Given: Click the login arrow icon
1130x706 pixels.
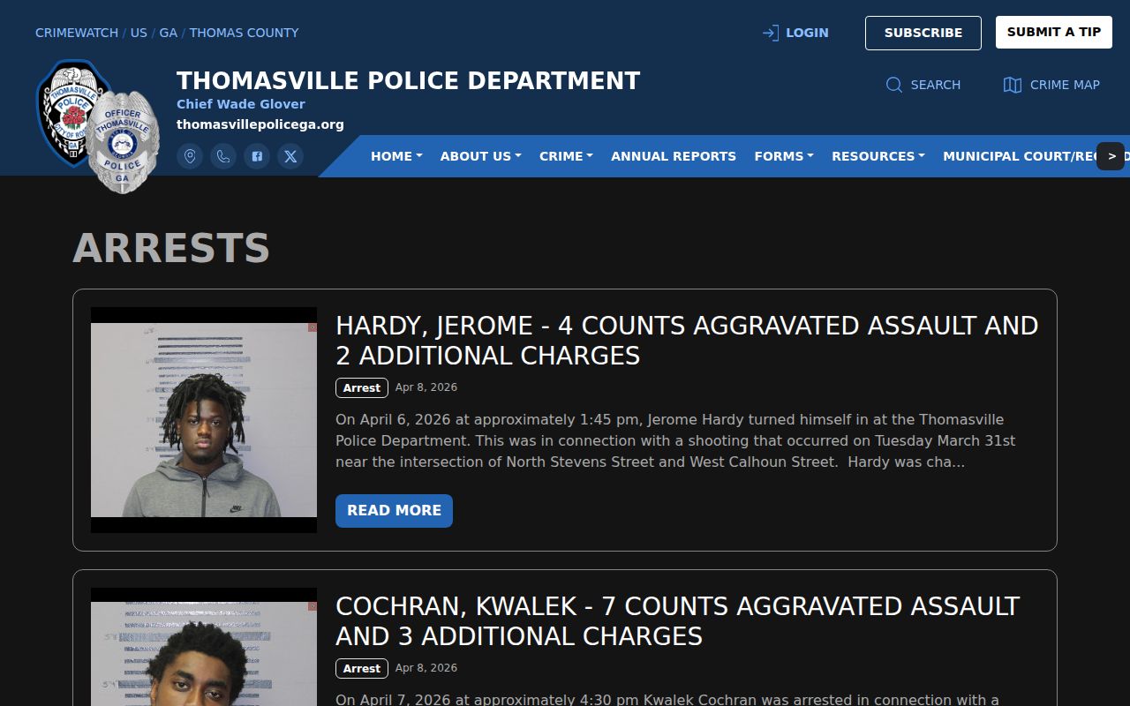Looking at the screenshot, I should coord(771,33).
